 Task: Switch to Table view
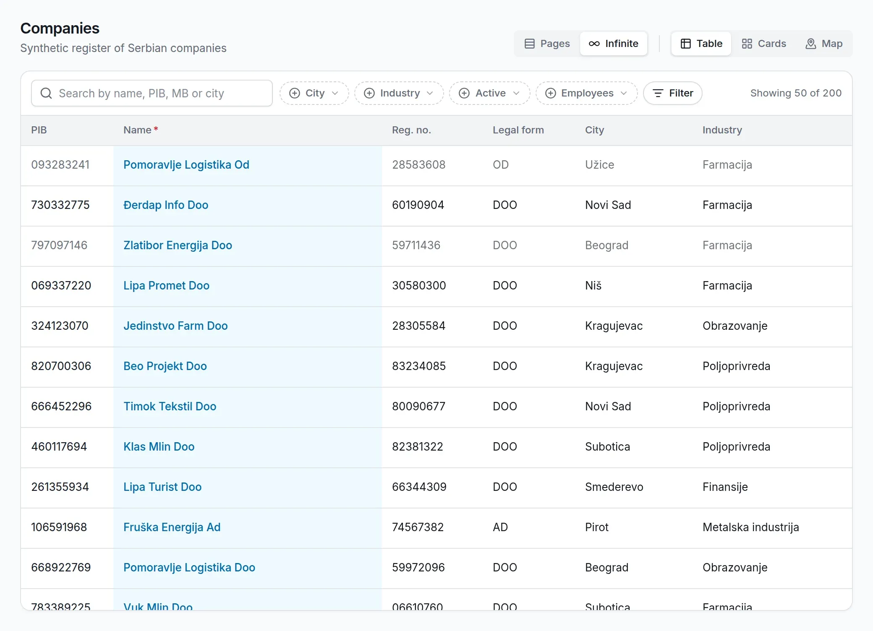701,44
